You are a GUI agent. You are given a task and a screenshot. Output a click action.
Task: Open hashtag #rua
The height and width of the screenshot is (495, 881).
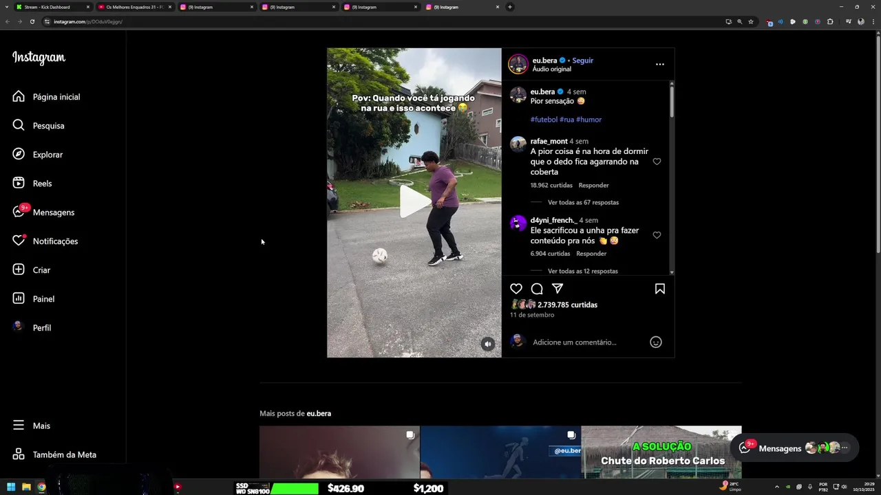click(x=566, y=120)
